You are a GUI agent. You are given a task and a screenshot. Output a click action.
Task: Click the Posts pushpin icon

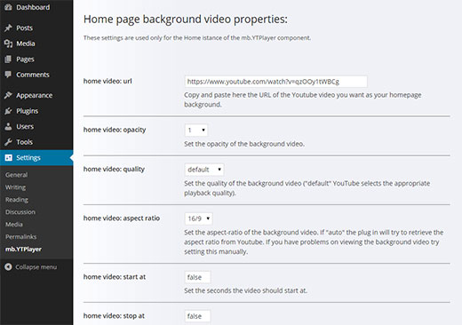point(8,28)
